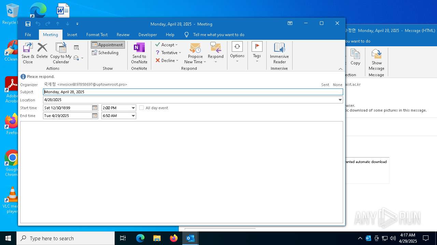Click Tell me what you want to do
This screenshot has width=437, height=245.
(x=218, y=35)
